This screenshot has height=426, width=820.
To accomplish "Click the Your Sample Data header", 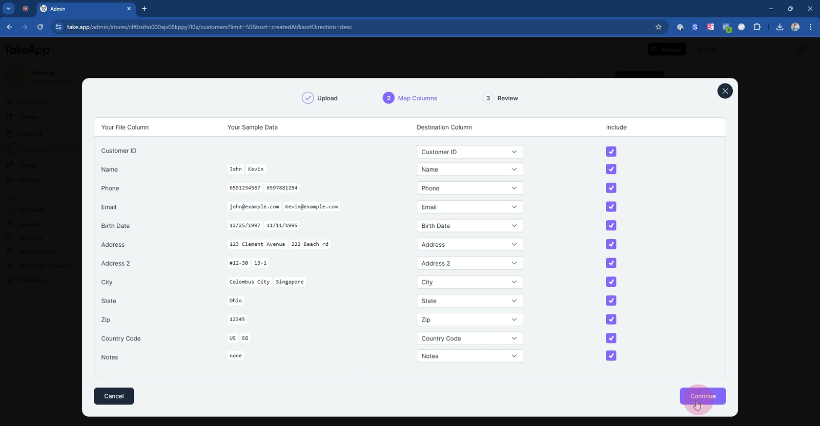I will click(253, 127).
